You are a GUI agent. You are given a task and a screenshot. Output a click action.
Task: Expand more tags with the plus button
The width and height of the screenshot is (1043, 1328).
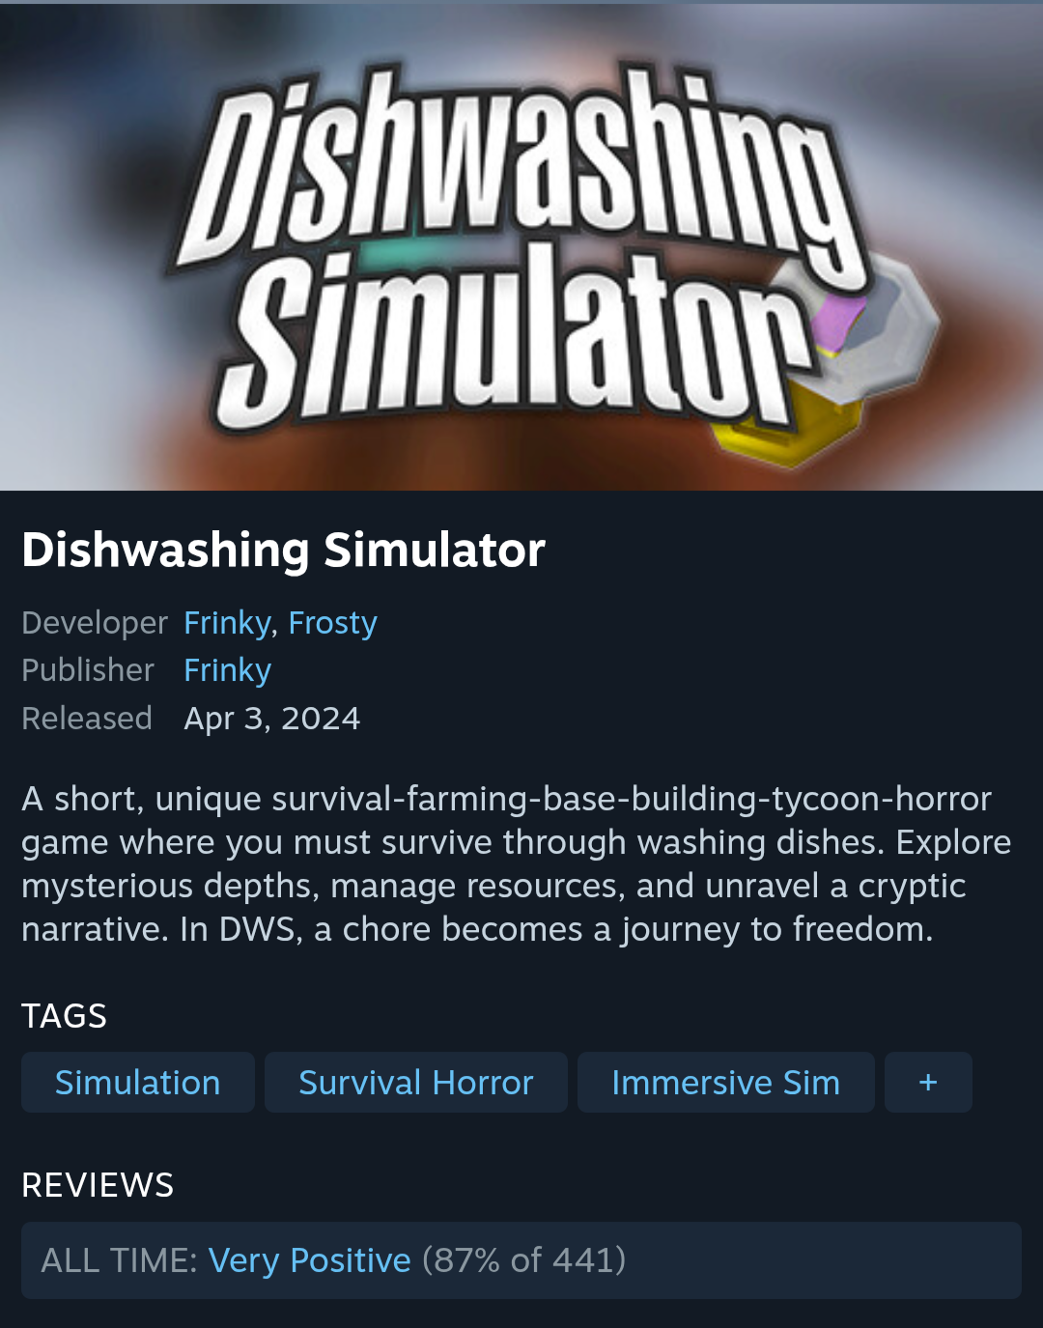pos(928,1083)
